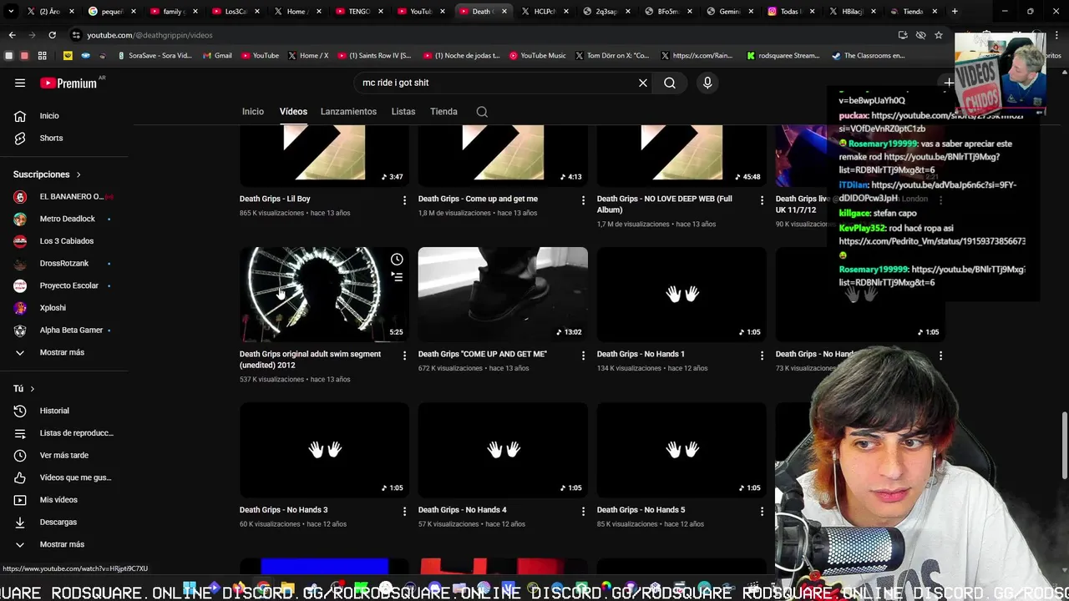1069x601 pixels.
Task: Click the YouTube Premium logo
Action: [68, 83]
